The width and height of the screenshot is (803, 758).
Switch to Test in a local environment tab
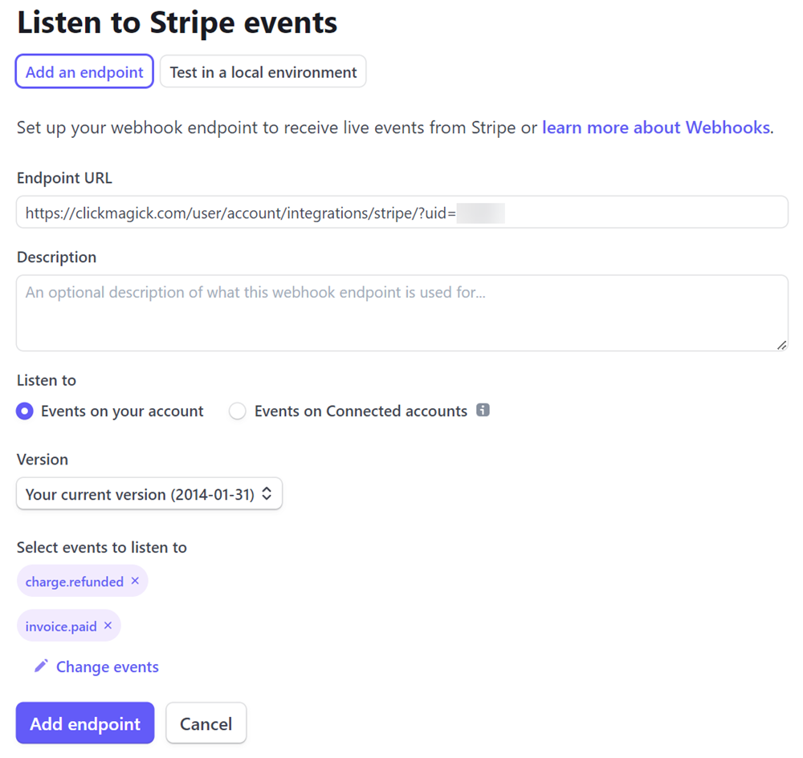point(263,72)
